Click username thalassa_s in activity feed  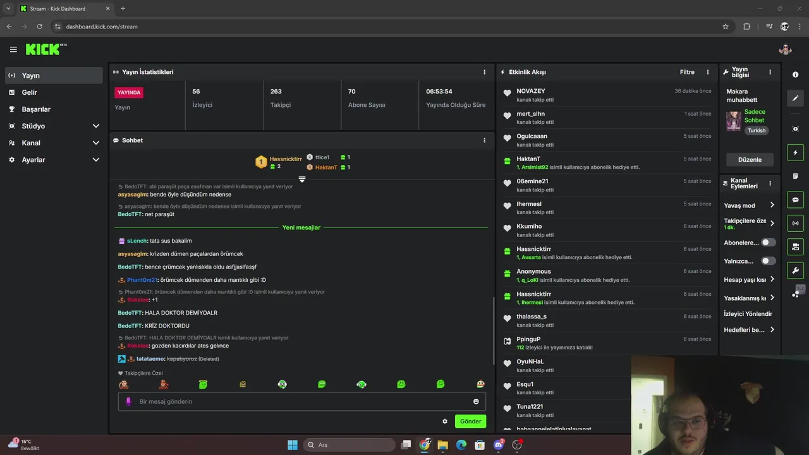(x=532, y=317)
